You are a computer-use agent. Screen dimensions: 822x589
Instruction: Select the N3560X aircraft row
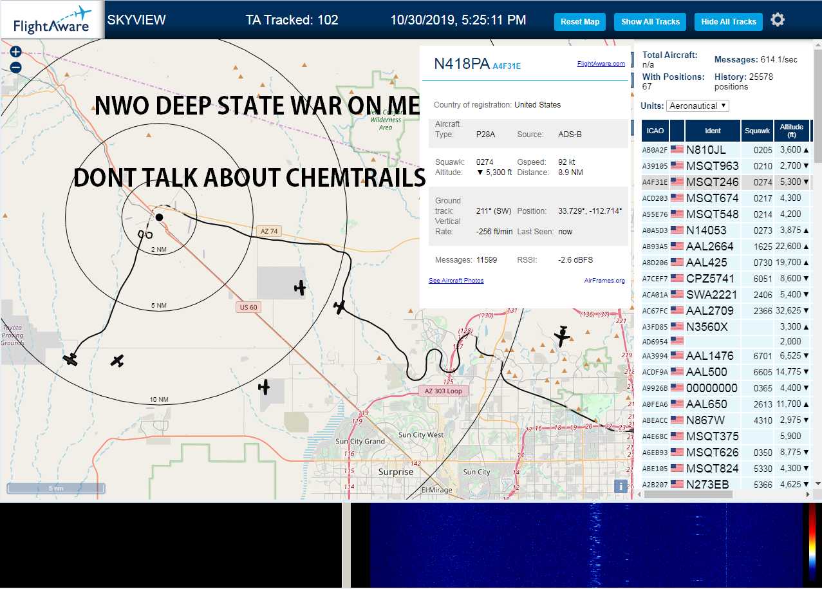click(x=727, y=327)
